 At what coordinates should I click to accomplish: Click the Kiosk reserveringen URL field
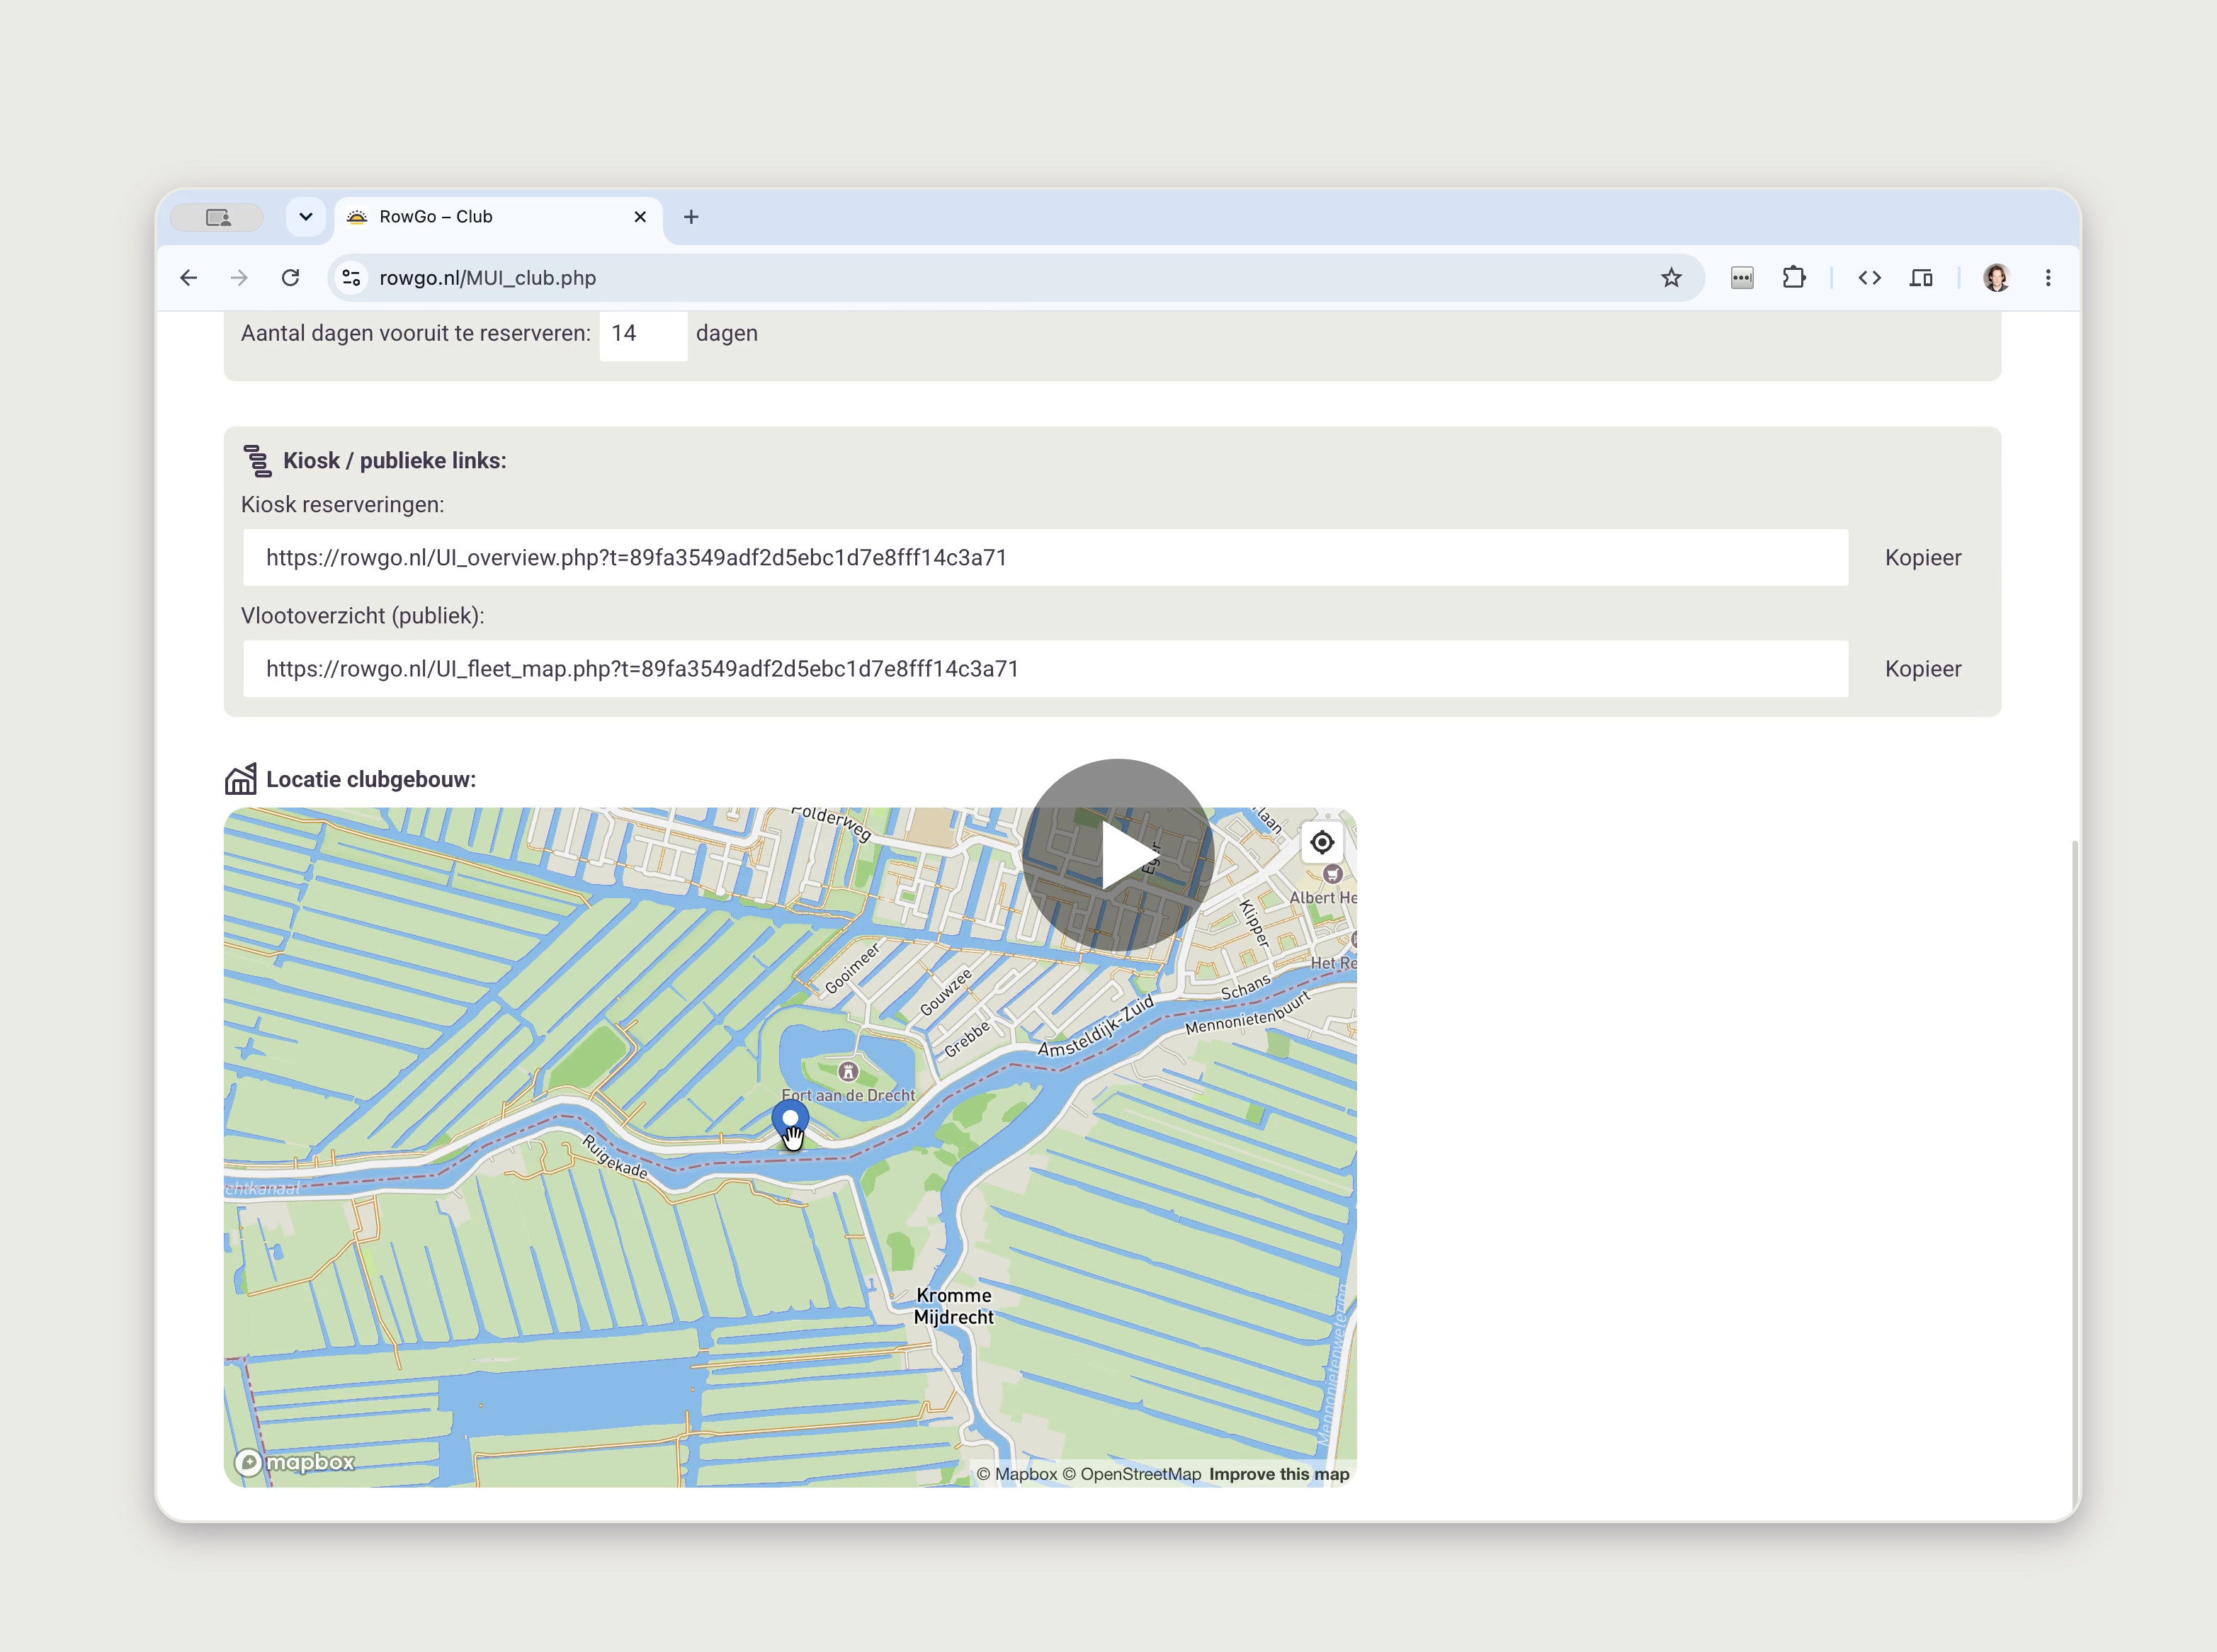(x=1045, y=558)
